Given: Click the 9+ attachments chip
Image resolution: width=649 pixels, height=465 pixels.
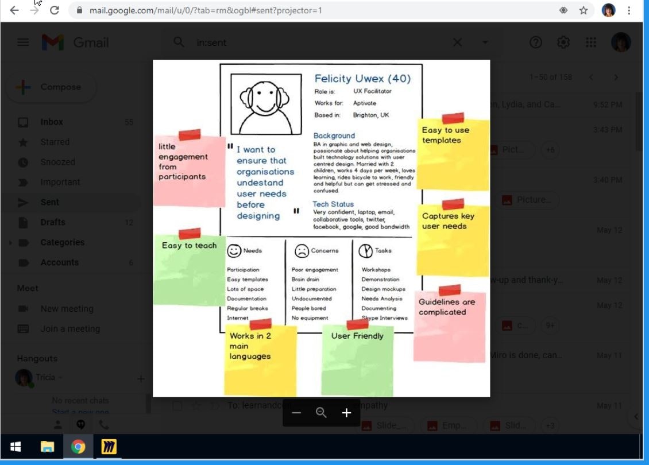Looking at the screenshot, I should pos(550,325).
